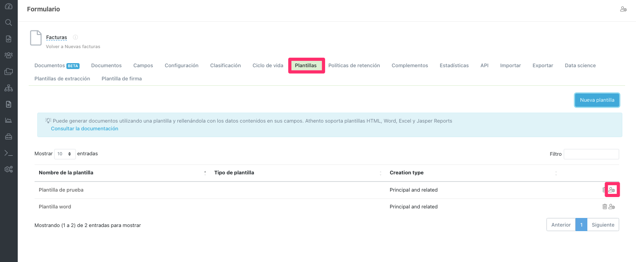Open permissions for Plantilla word template
The image size is (636, 262).
612,207
